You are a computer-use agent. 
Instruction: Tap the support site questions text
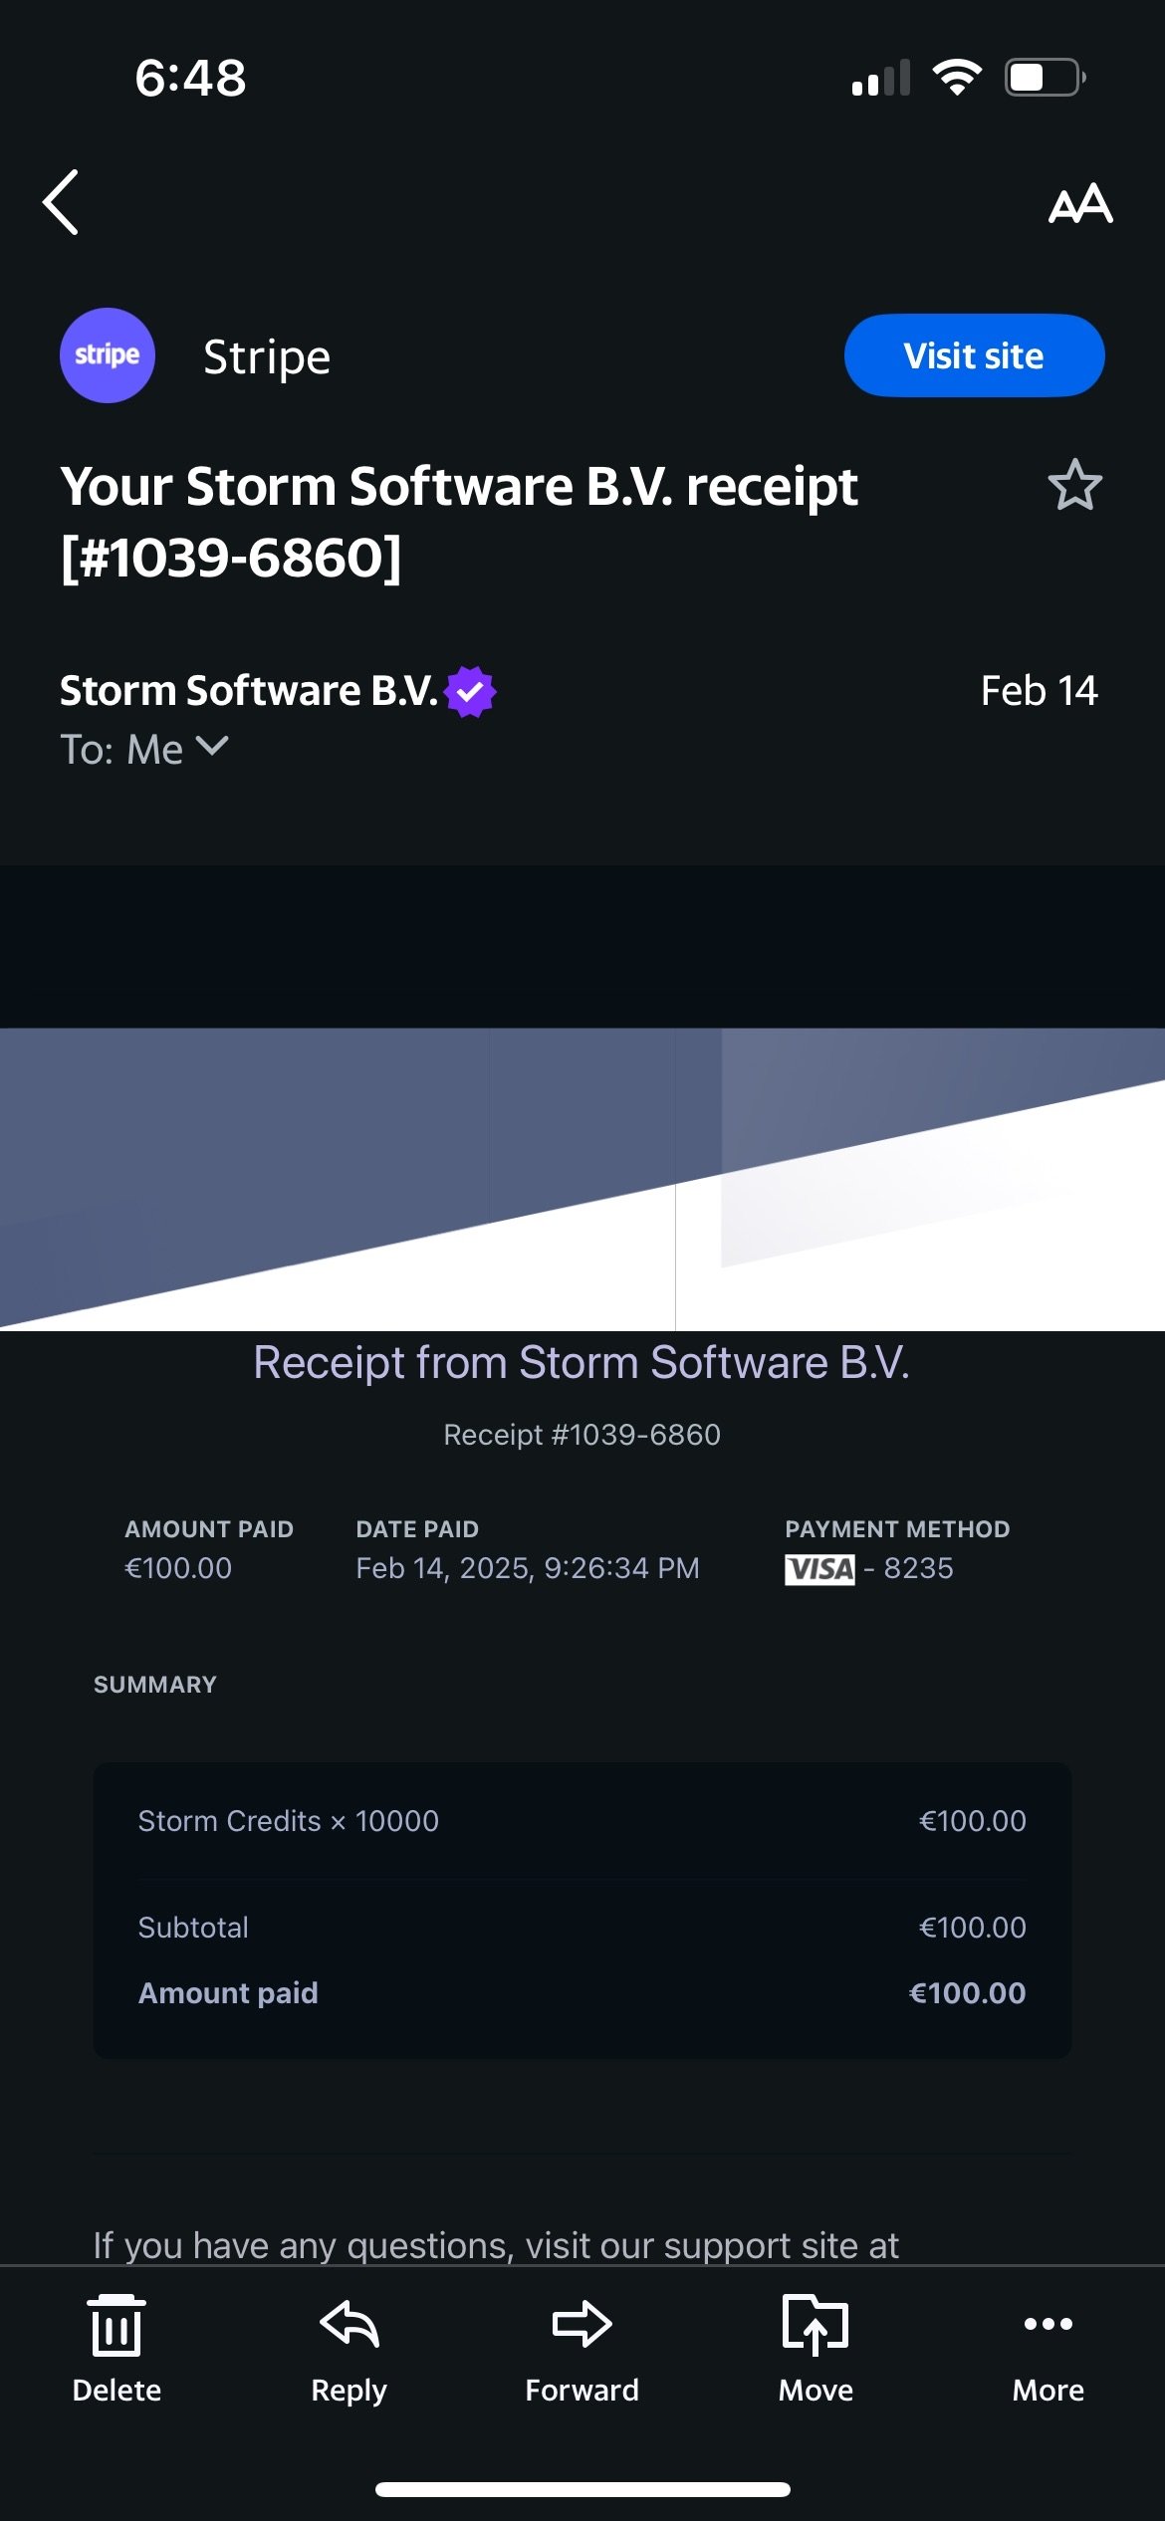tap(496, 2245)
